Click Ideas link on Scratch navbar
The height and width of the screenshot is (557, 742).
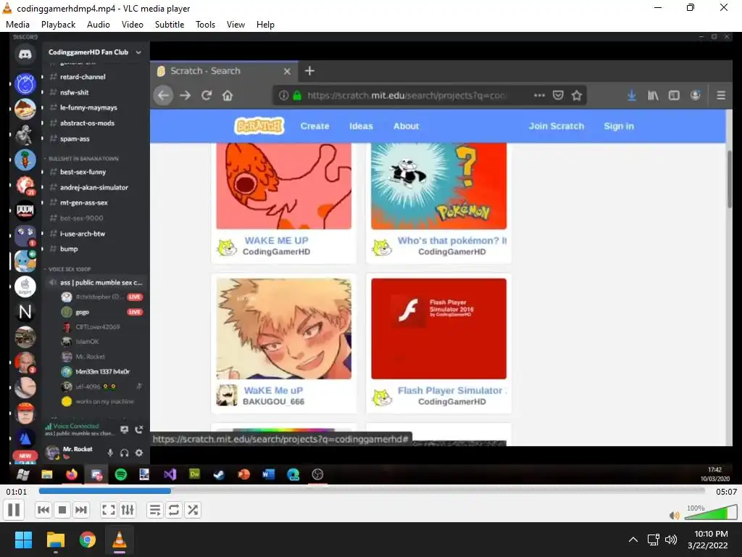361,126
